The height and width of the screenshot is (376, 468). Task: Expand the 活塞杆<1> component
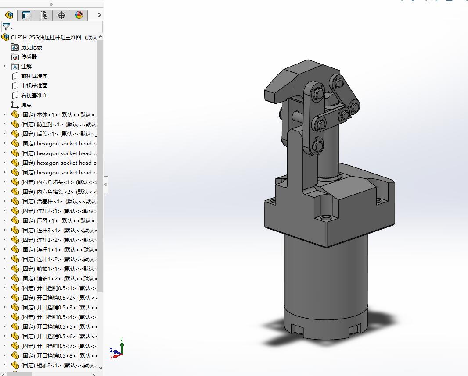point(4,201)
